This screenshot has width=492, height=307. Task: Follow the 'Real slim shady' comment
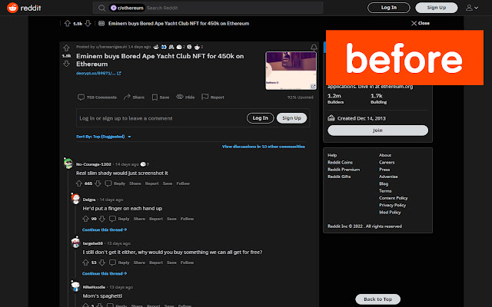[x=183, y=183]
